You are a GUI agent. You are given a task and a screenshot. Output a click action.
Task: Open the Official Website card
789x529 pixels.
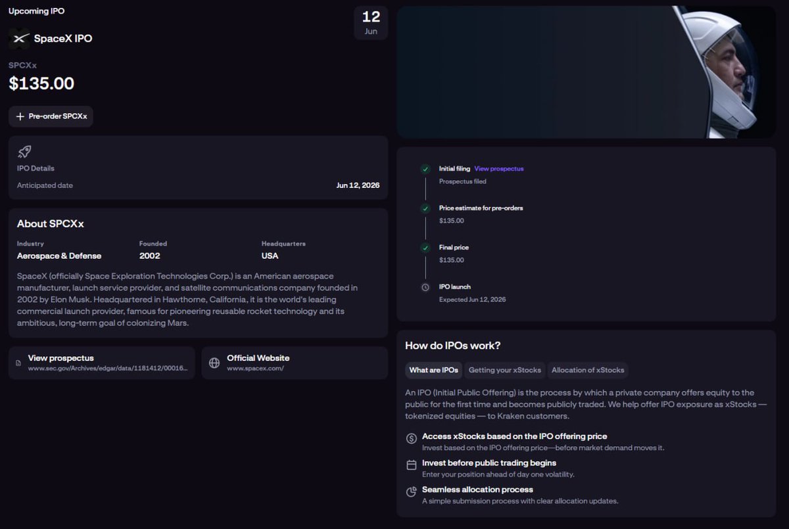point(295,363)
